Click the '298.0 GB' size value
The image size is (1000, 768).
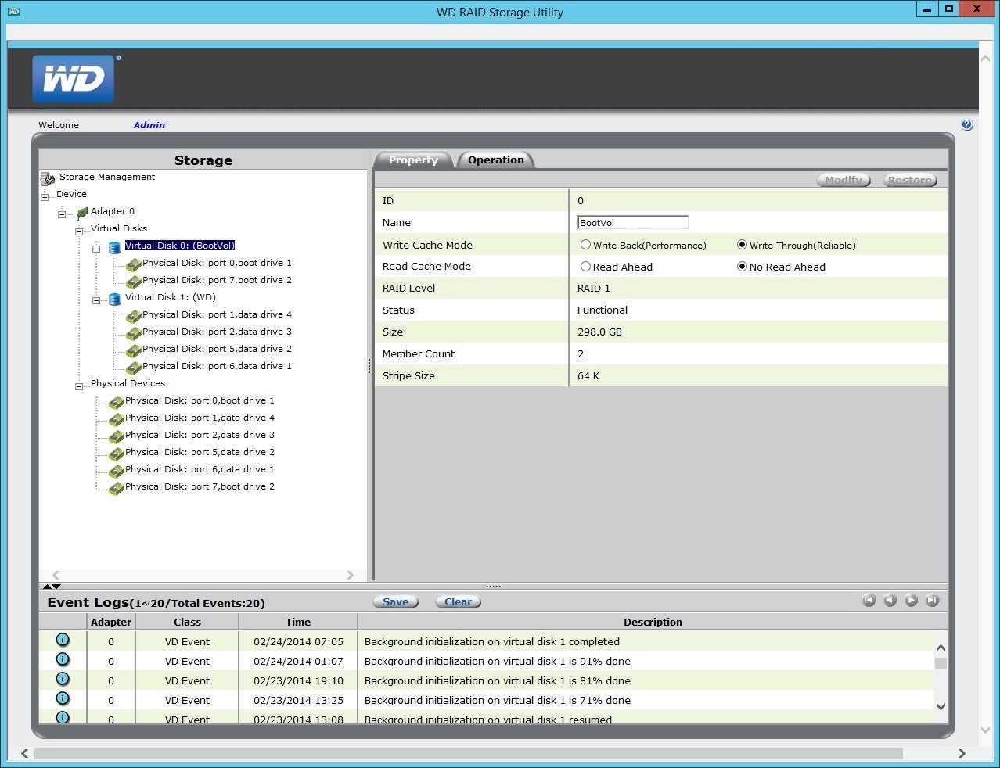click(599, 332)
